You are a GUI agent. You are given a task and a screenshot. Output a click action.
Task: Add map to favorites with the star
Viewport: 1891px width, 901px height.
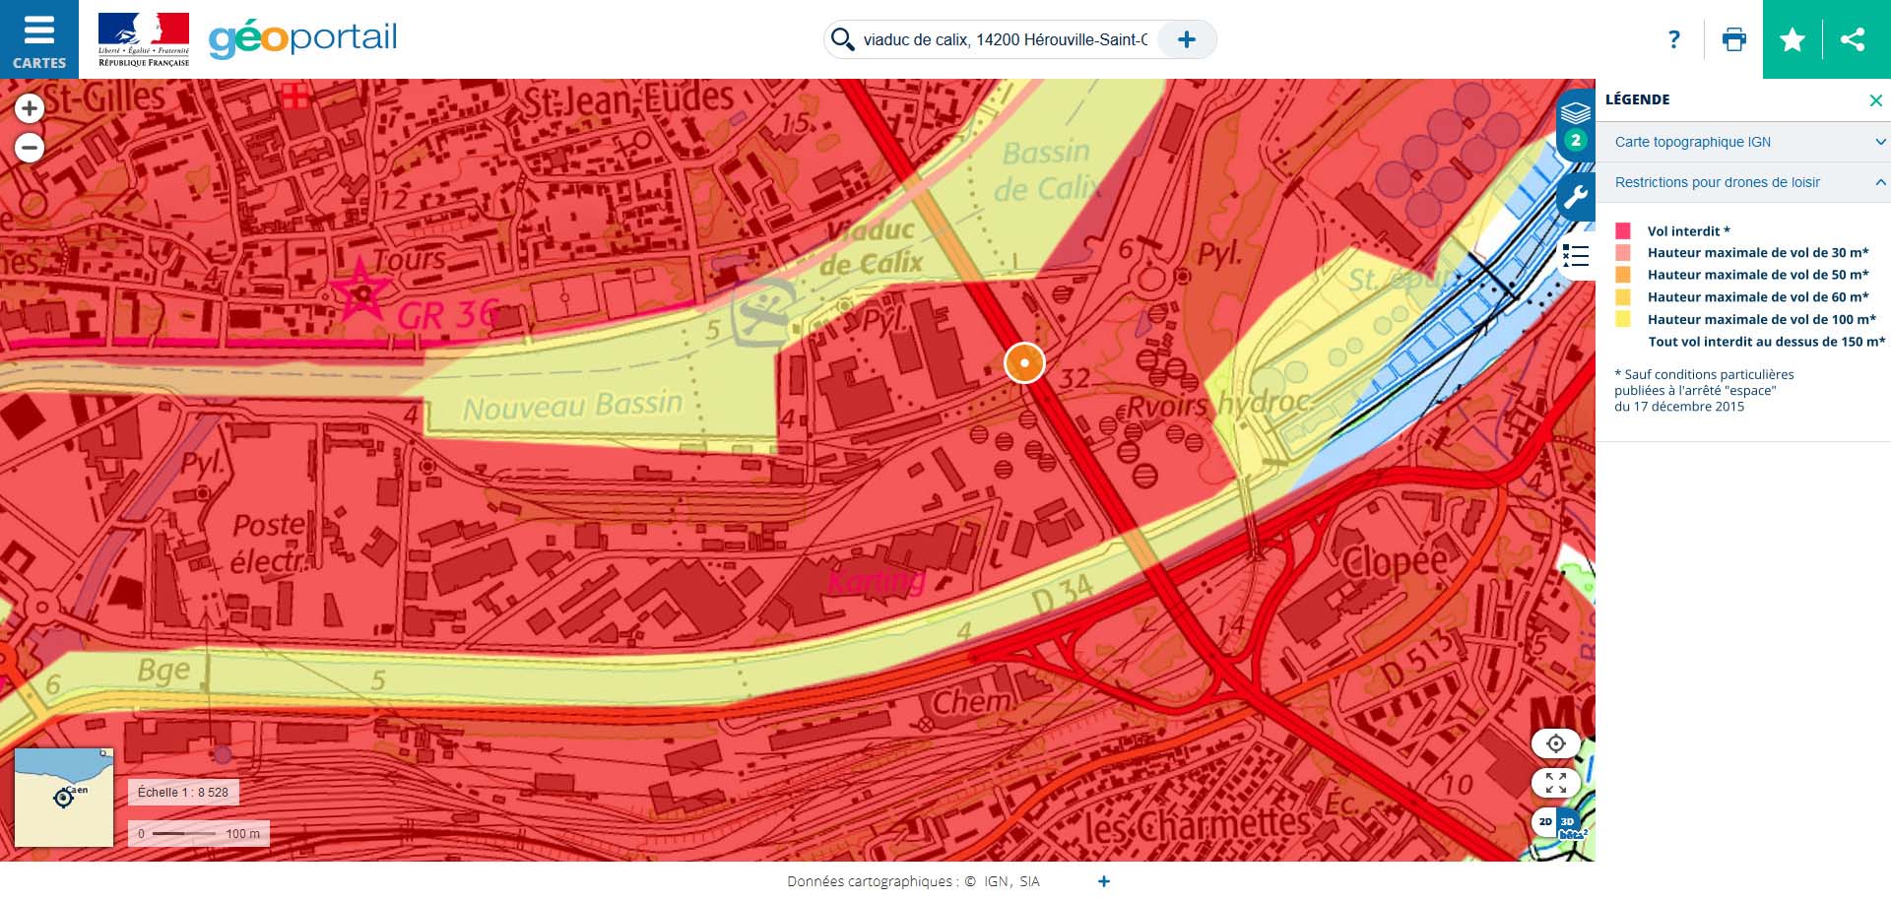pyautogui.click(x=1793, y=39)
